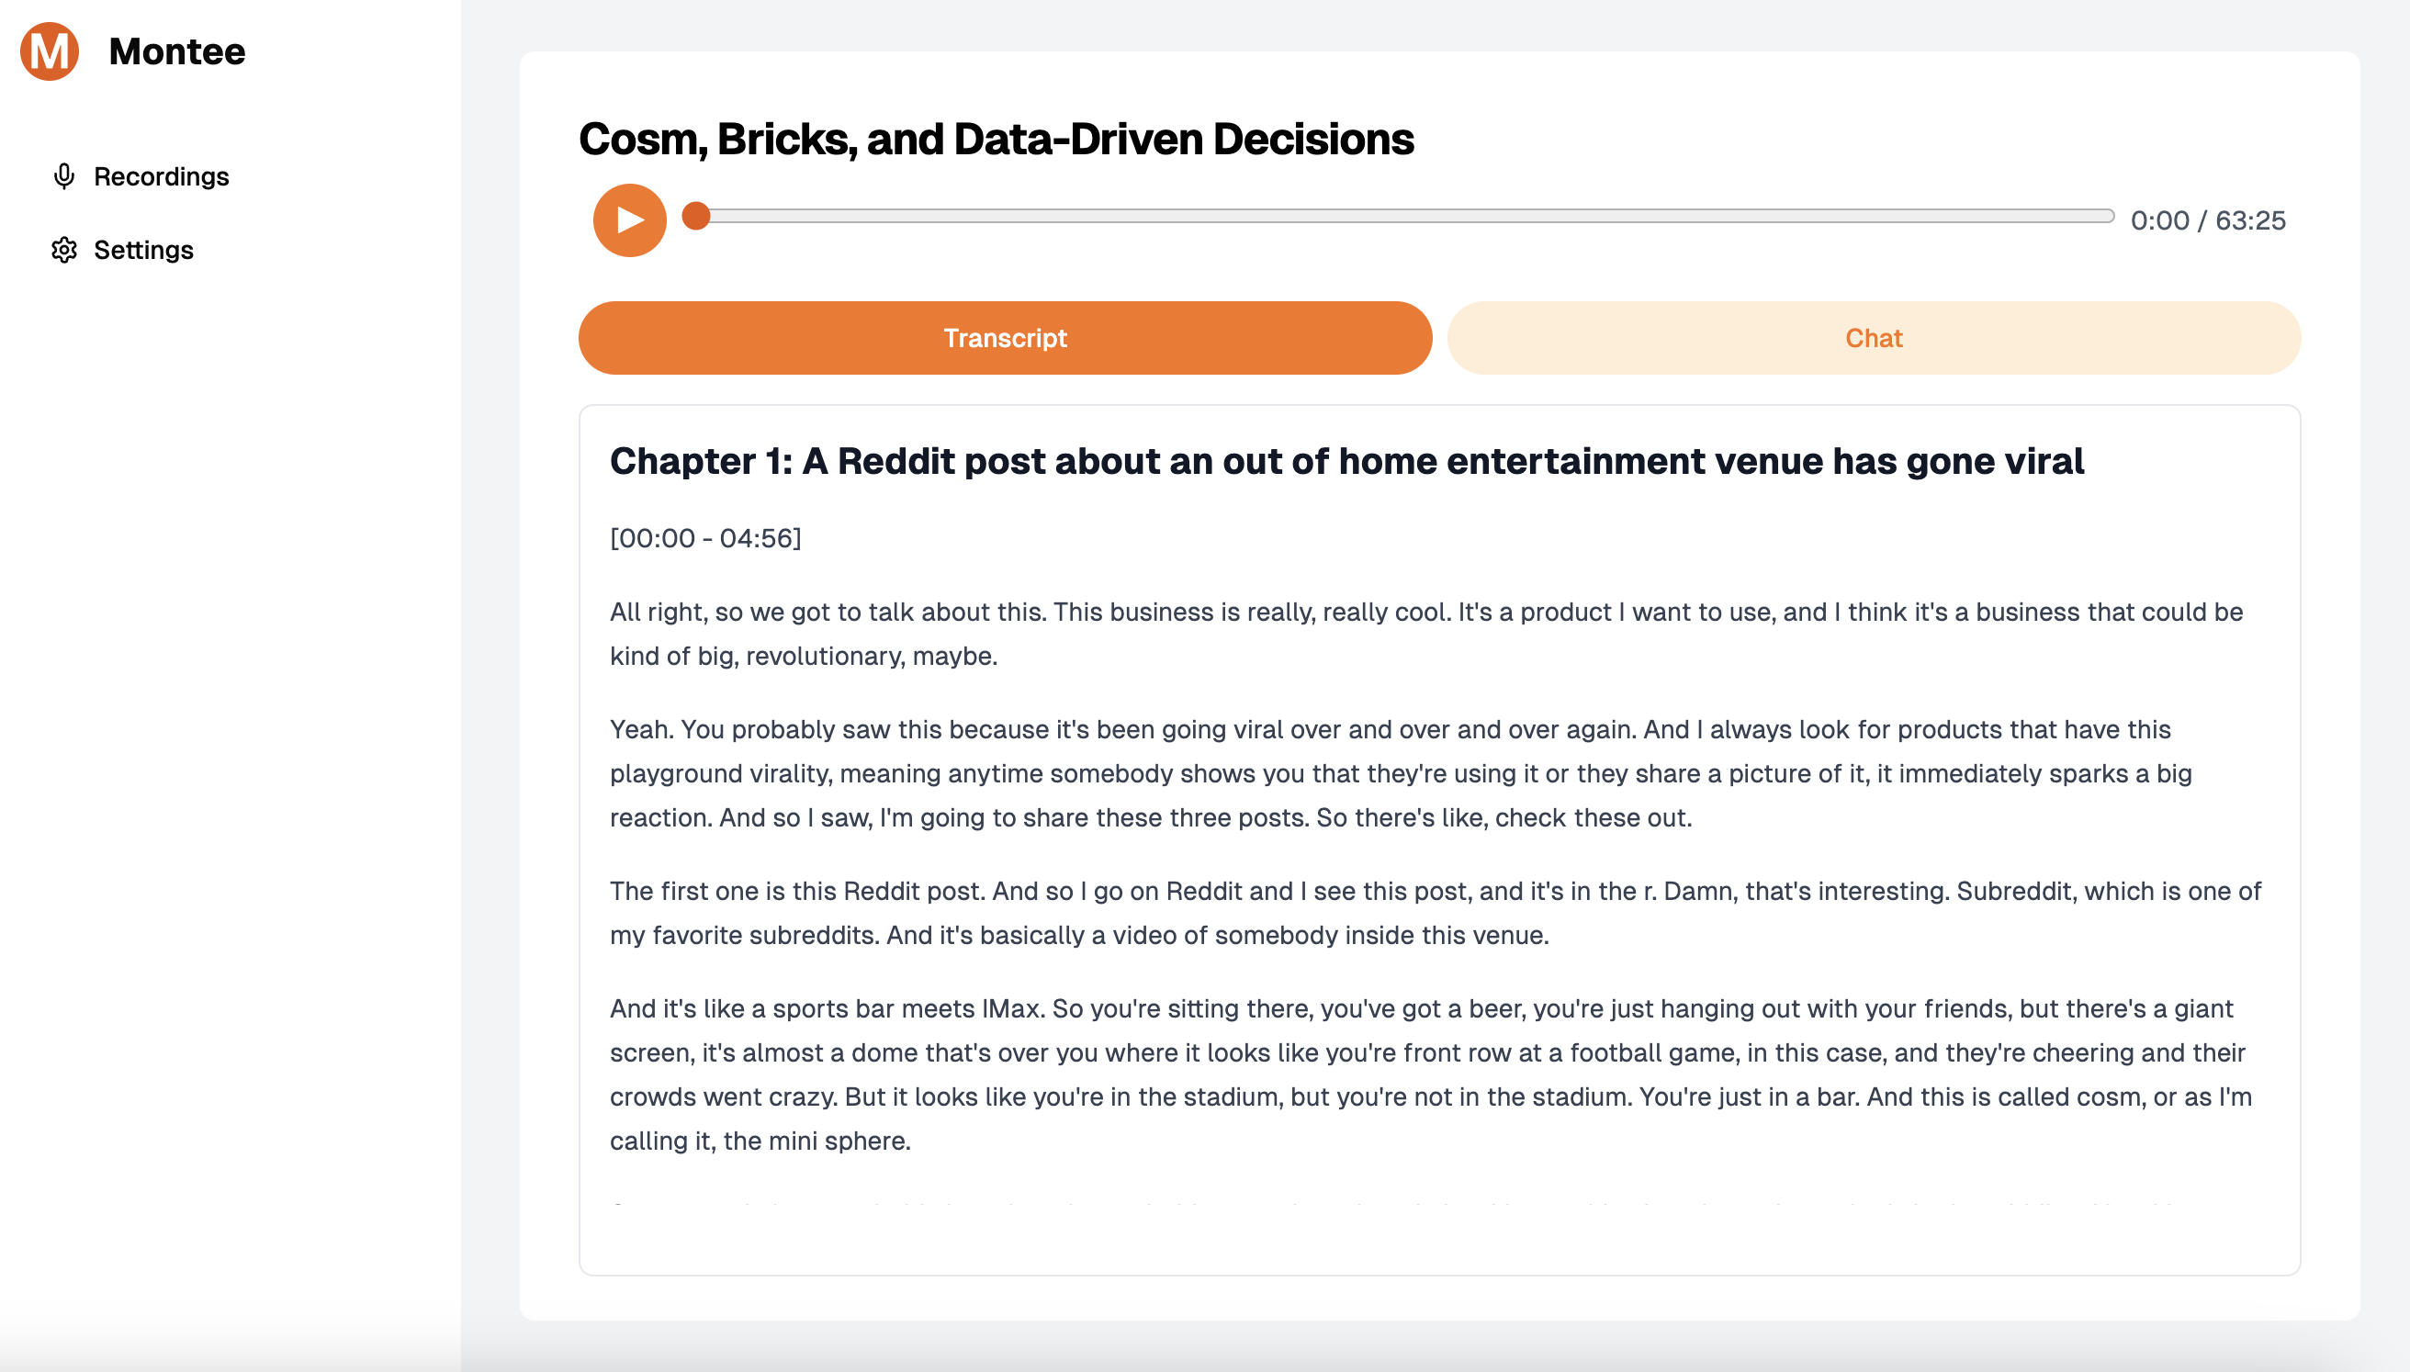Open Settings from the sidebar
Screen dimensions: 2410x1372
click(144, 248)
